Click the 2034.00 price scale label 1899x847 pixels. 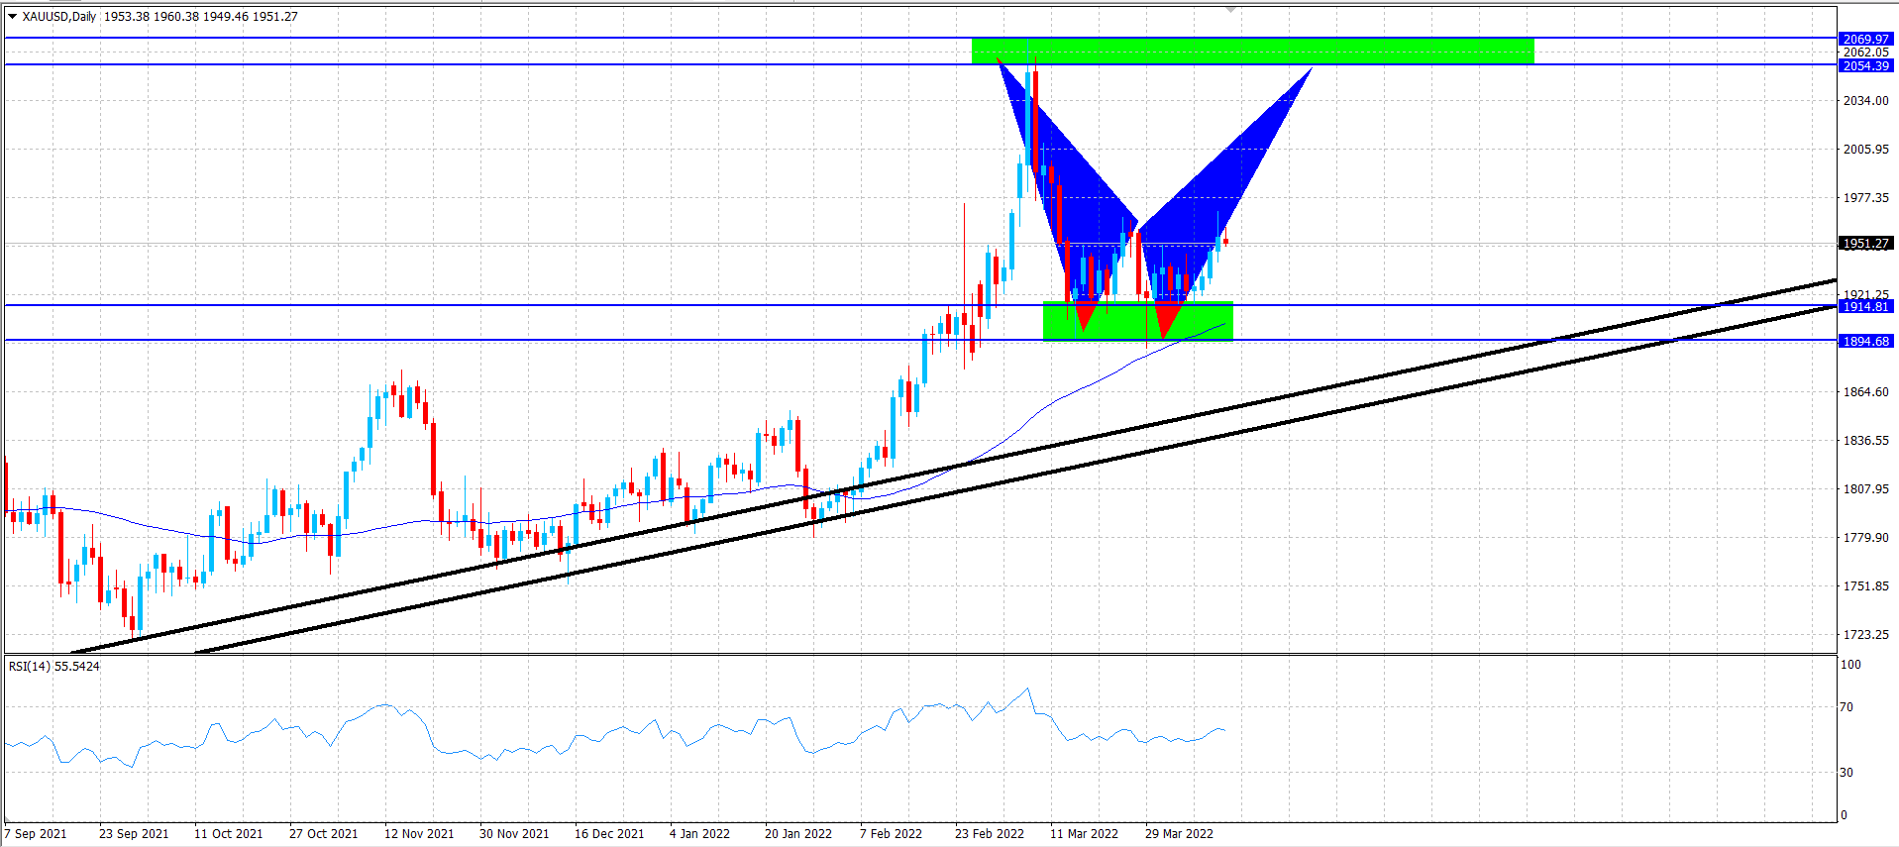point(1865,100)
